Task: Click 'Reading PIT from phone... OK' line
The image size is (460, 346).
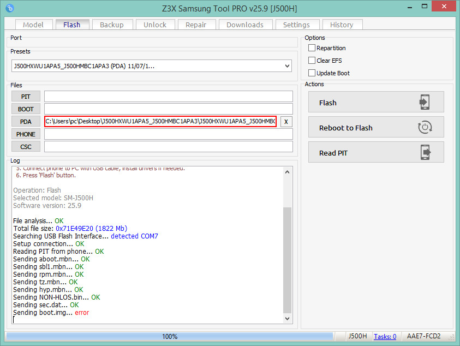Action: point(58,251)
